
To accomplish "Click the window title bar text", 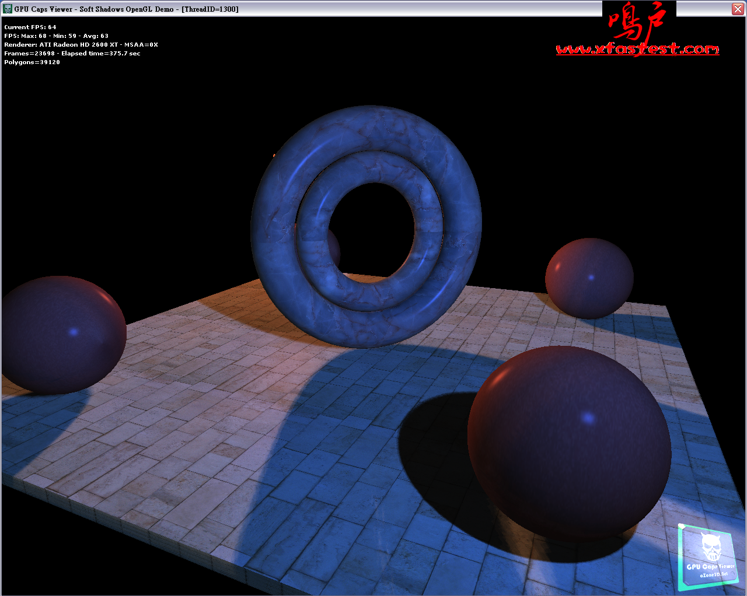I will [x=126, y=9].
